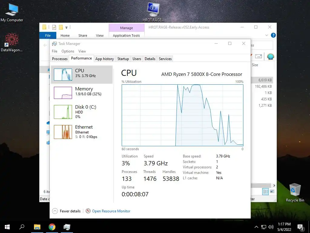Click the window-shaped icon in Explorer ribbon
Image resolution: width=310 pixels, height=233 pixels.
point(259,56)
